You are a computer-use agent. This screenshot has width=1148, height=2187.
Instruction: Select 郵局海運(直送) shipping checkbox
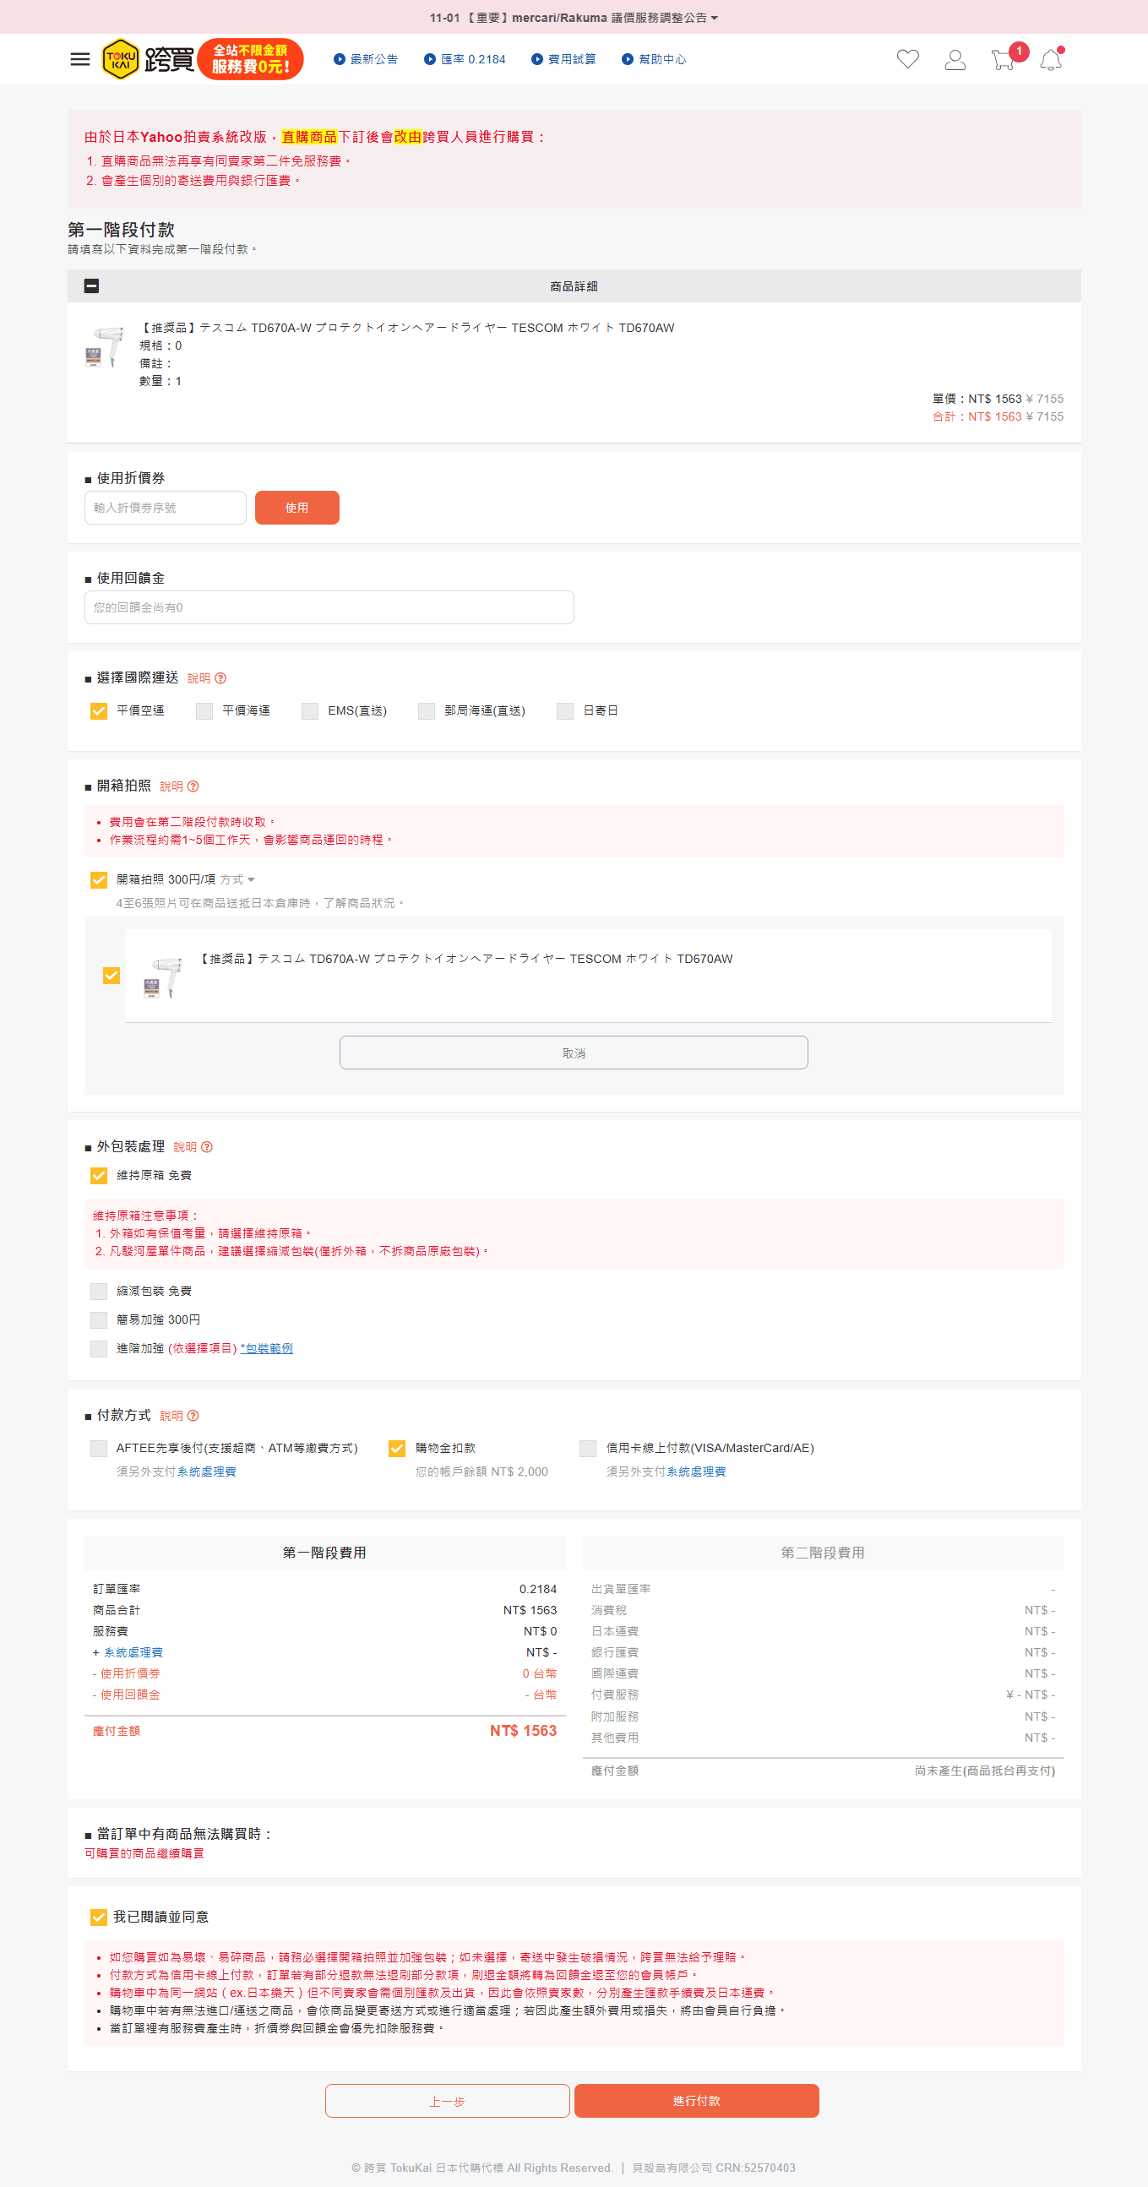[x=427, y=710]
